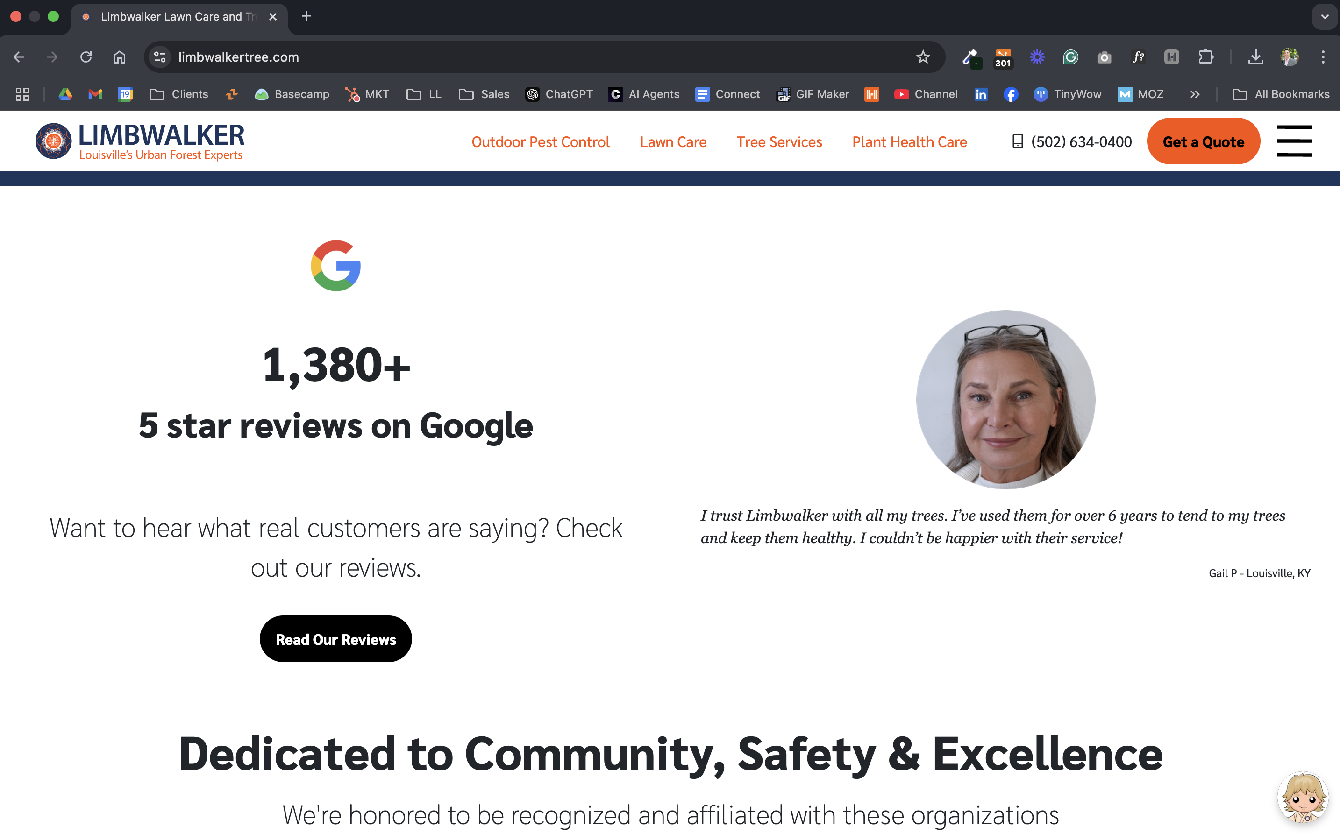Viewport: 1340px width, 834px height.
Task: Call the (502) 634-0400 phone link
Action: 1072,142
